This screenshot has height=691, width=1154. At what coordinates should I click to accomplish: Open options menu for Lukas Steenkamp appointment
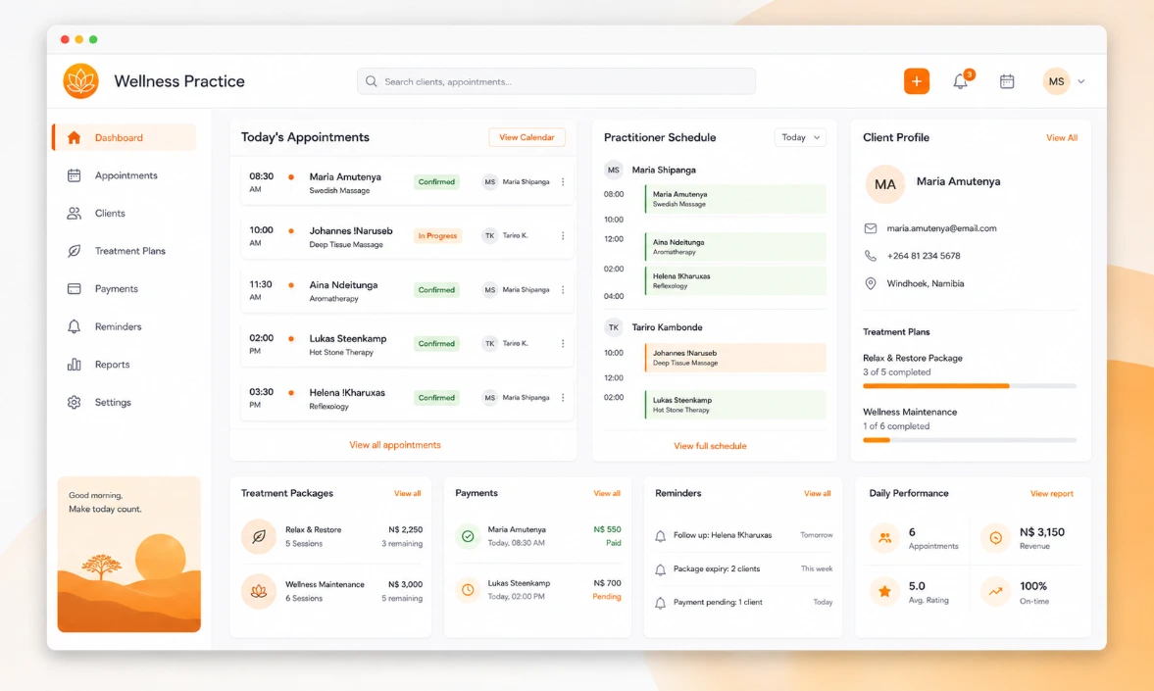pos(563,344)
